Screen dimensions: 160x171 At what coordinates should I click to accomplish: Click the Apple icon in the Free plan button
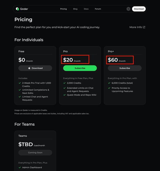pos(29,68)
